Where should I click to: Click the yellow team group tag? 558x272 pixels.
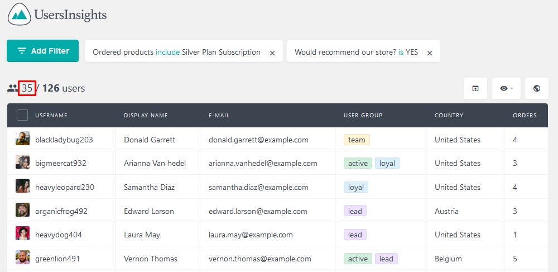pos(357,140)
